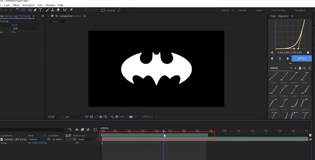
Task: Toggle the motion blur switch in timeline
Action: point(88,130)
